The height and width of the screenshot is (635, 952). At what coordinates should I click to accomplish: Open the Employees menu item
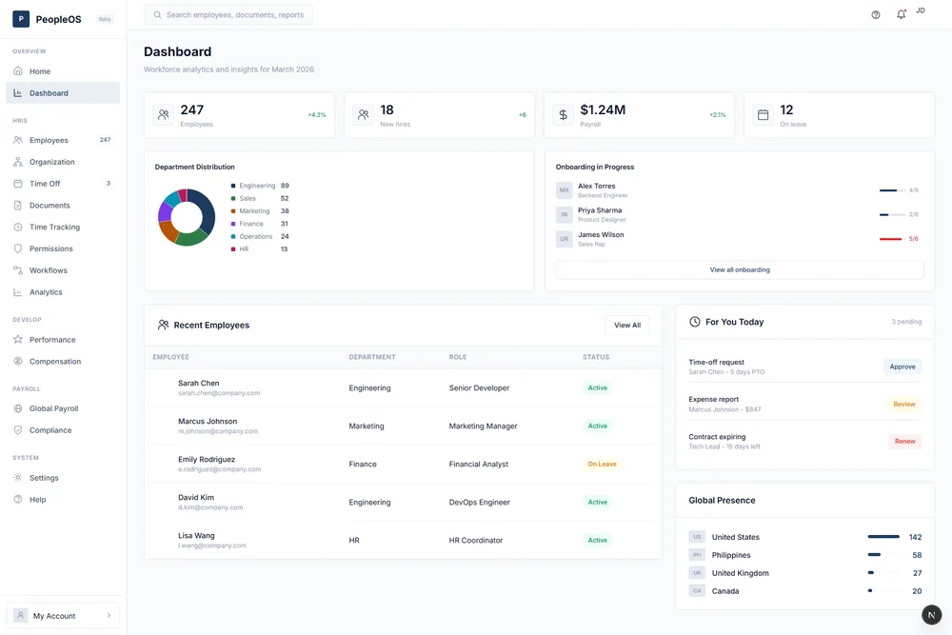[x=63, y=140]
